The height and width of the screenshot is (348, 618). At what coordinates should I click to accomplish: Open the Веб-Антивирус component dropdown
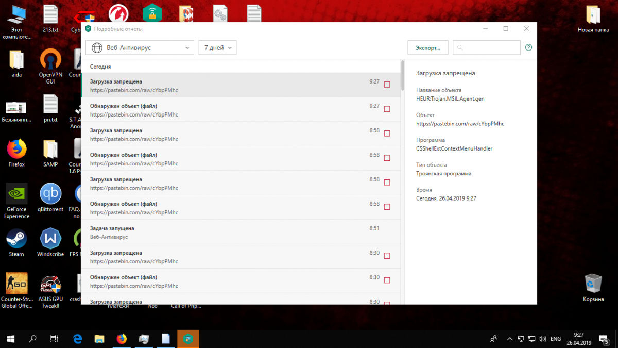tap(140, 47)
